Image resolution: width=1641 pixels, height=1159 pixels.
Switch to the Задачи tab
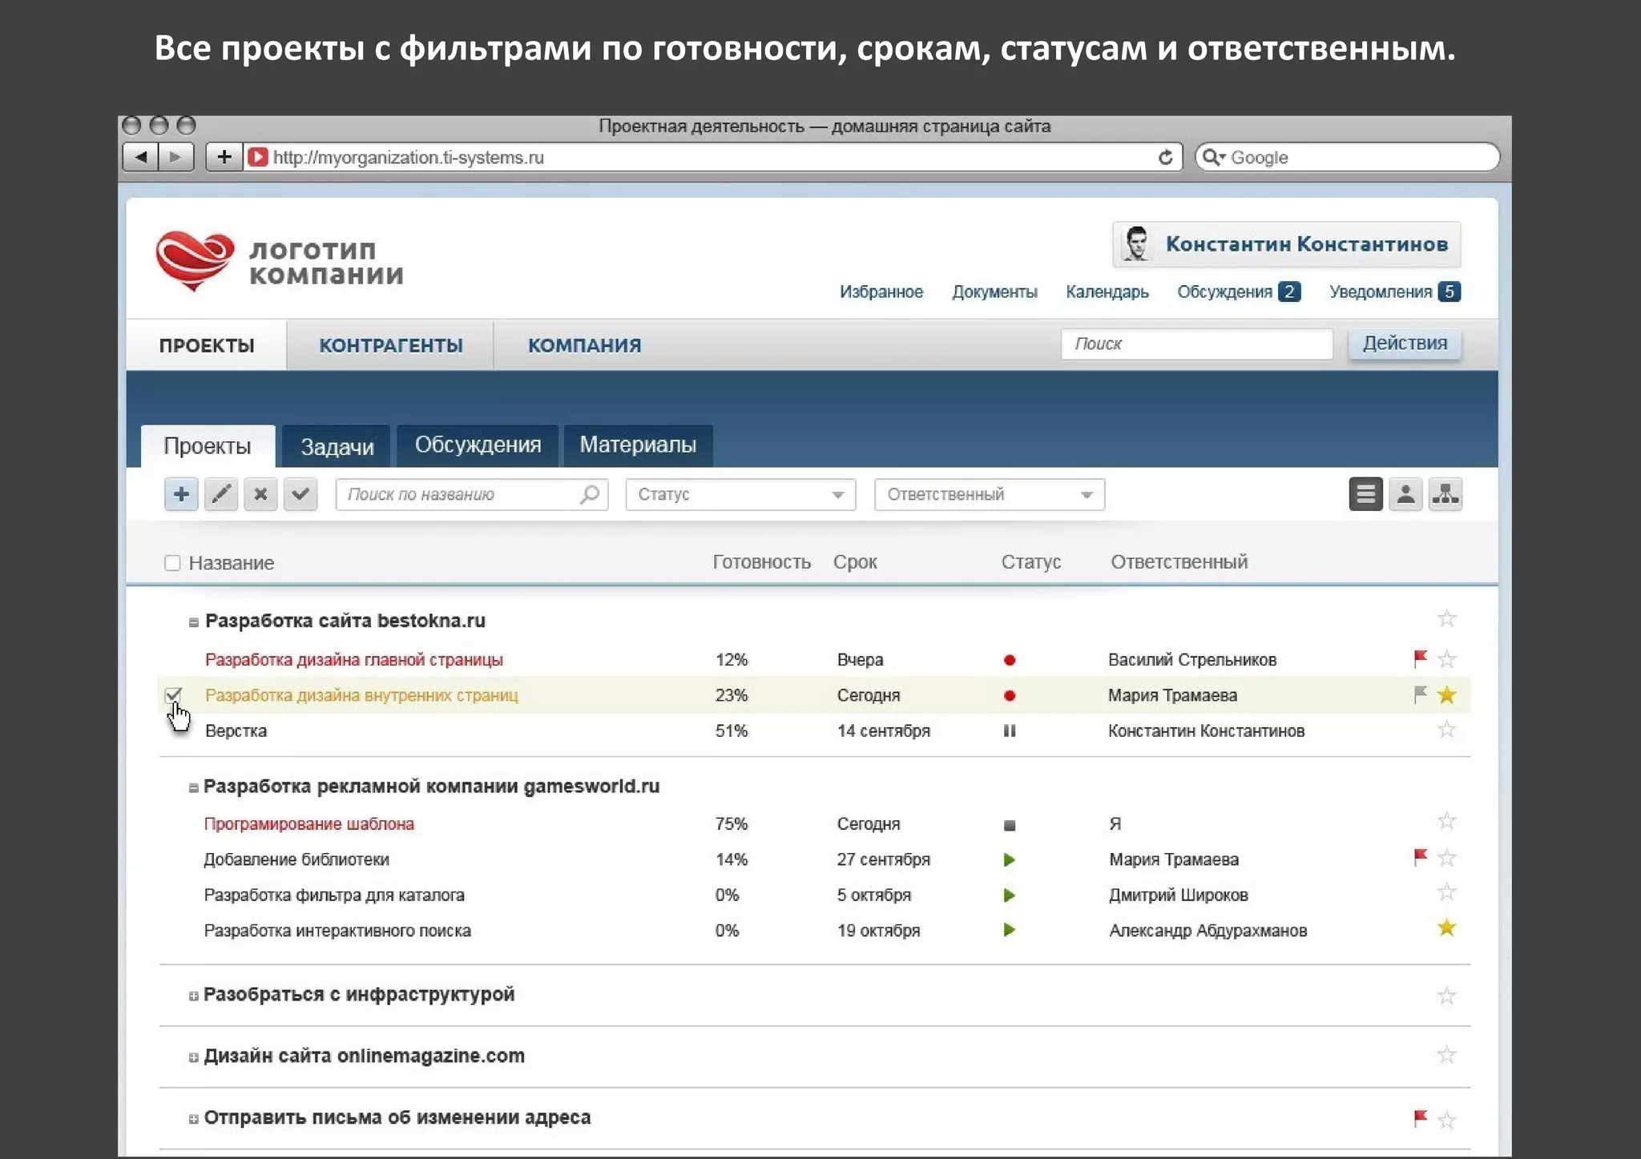click(337, 446)
